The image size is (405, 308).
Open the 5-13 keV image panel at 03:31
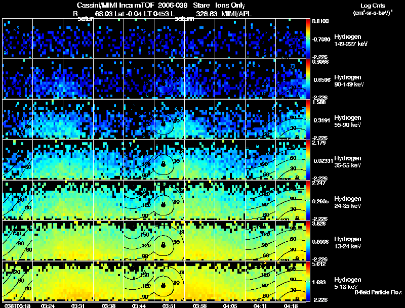(78, 281)
